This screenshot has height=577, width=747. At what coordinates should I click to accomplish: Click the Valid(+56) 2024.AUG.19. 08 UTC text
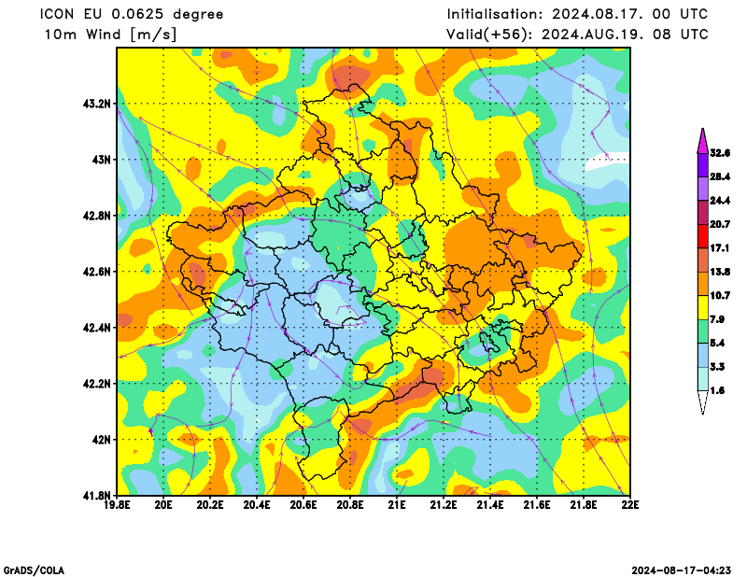(x=577, y=35)
